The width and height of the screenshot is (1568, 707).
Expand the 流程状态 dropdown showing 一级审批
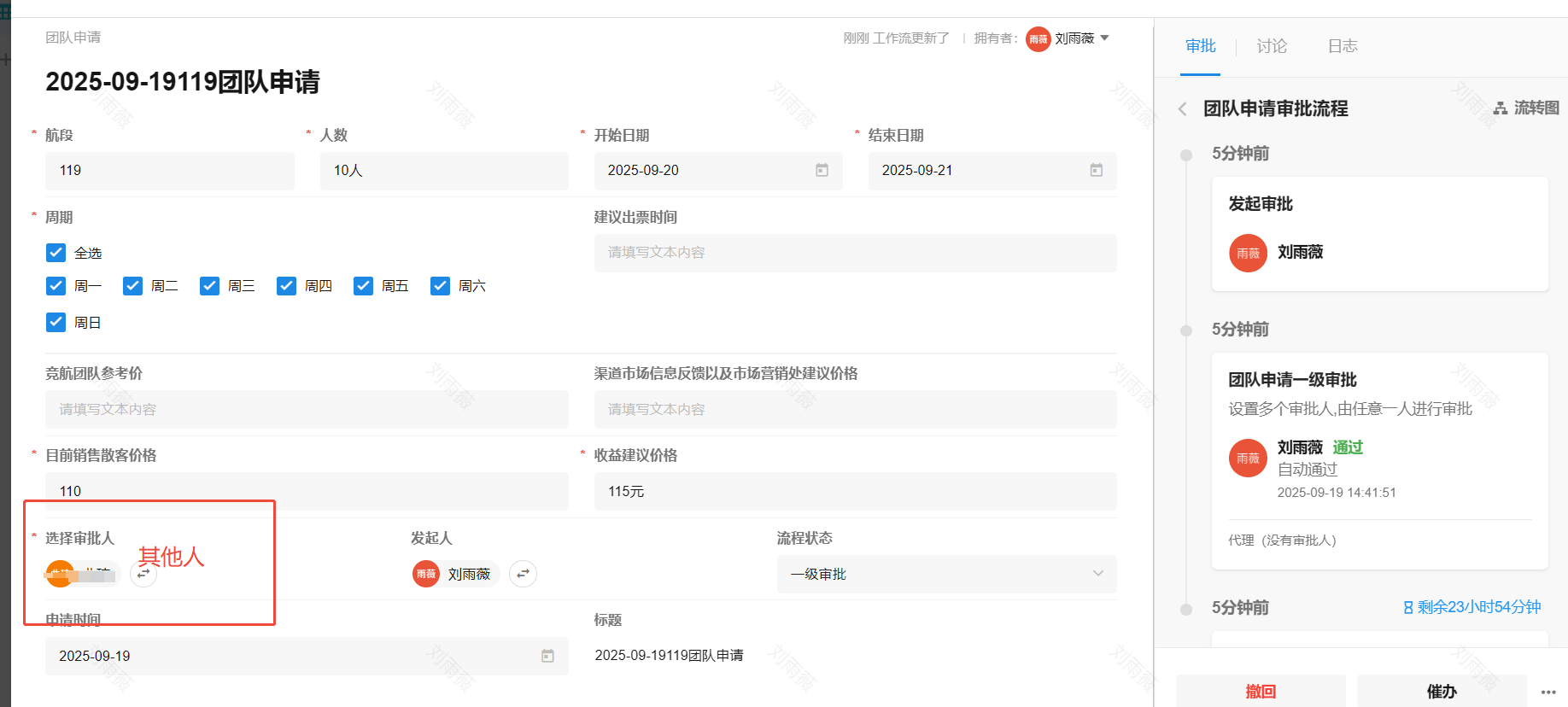(x=946, y=574)
